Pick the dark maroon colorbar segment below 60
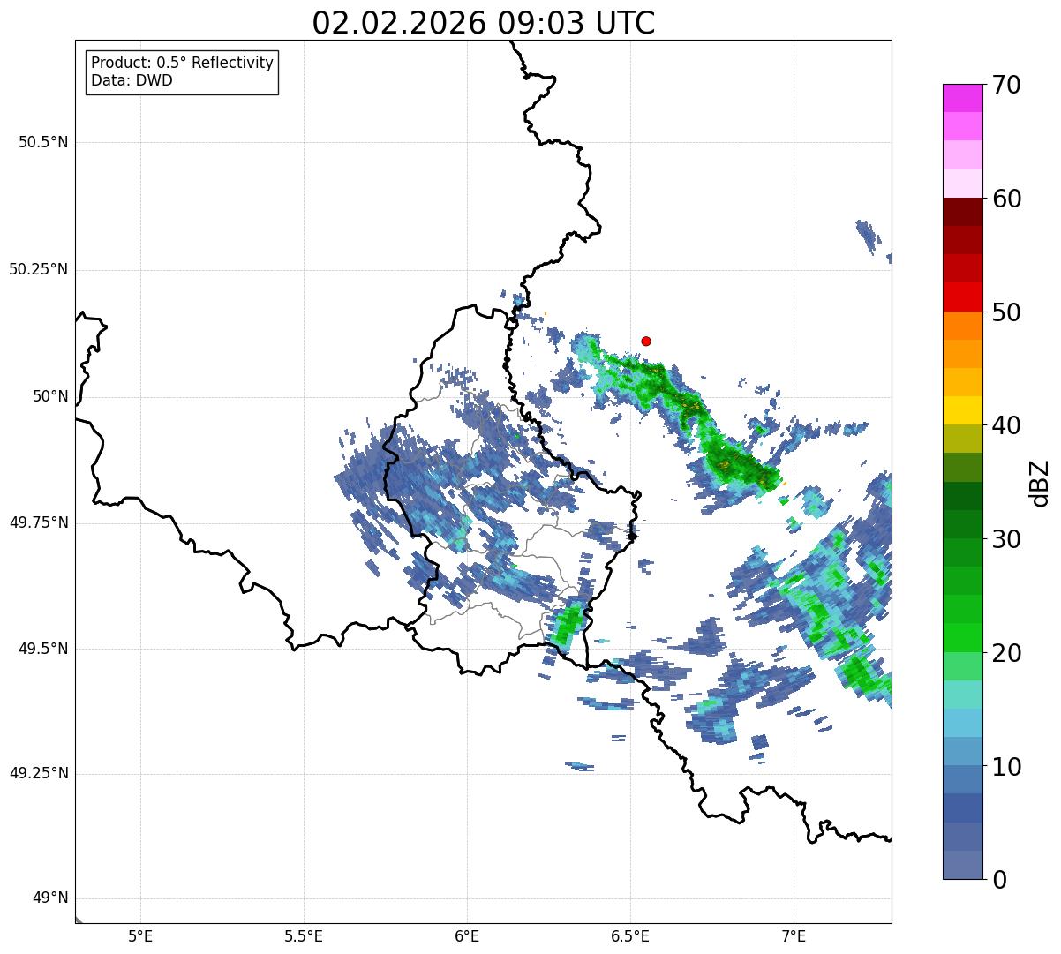The height and width of the screenshot is (954, 1061). coord(962,212)
